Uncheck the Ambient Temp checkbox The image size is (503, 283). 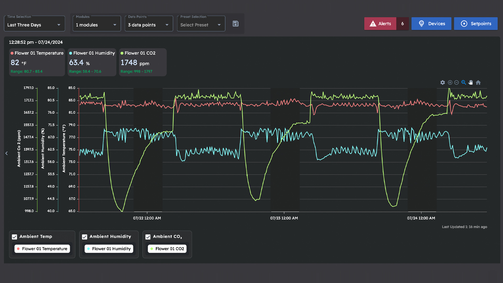pyautogui.click(x=15, y=237)
